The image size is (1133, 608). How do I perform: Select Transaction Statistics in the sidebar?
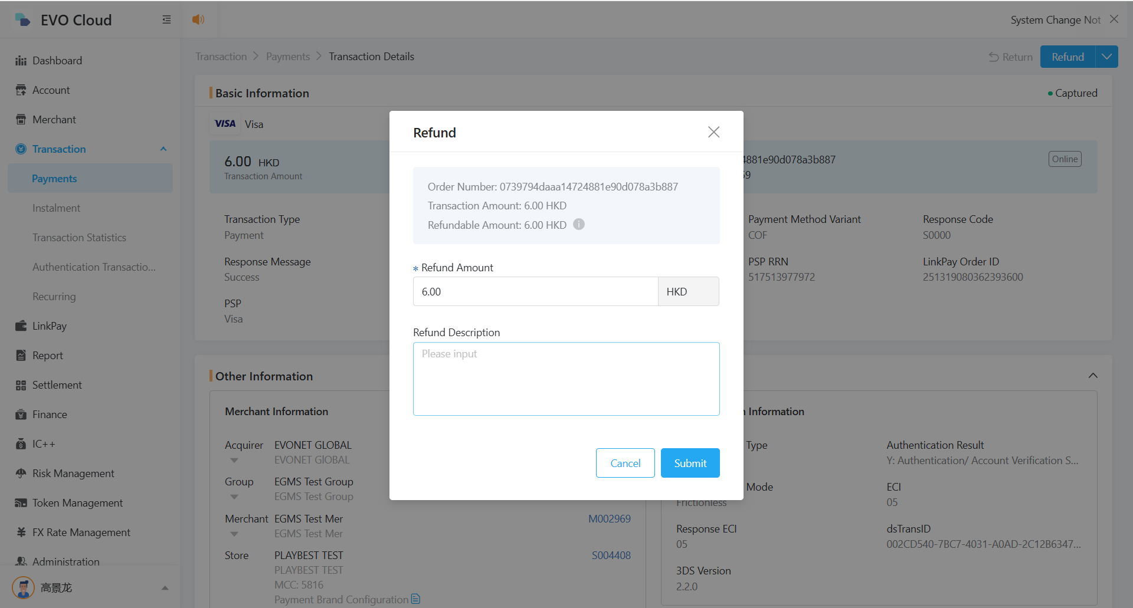(x=79, y=238)
